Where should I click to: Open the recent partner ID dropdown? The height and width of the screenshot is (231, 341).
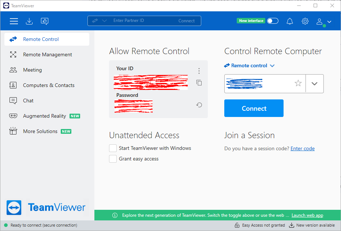pyautogui.click(x=314, y=83)
